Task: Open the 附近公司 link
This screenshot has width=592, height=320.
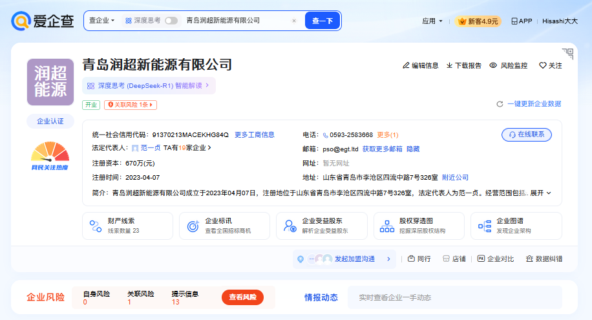Action: coord(456,178)
